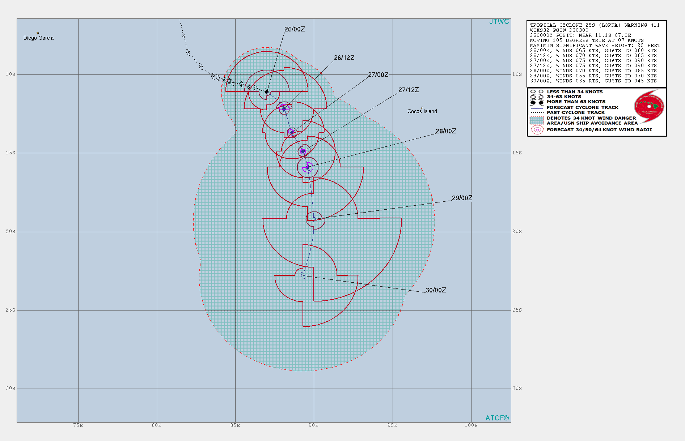685x441 pixels.
Task: Click the FORECAST CYCLONE TRACK legend entry
Action: click(x=583, y=107)
